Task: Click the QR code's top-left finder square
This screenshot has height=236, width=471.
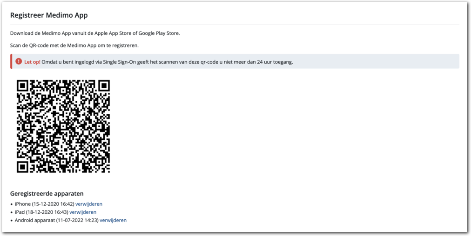Action: pos(24,87)
